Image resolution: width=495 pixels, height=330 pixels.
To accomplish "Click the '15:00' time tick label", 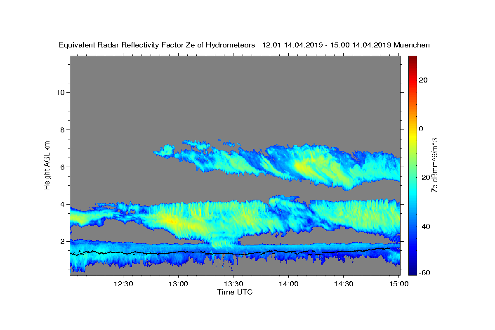I will tap(398, 284).
